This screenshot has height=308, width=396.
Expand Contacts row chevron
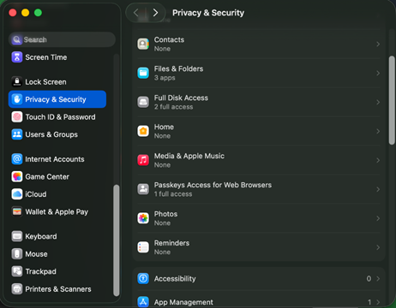(378, 44)
